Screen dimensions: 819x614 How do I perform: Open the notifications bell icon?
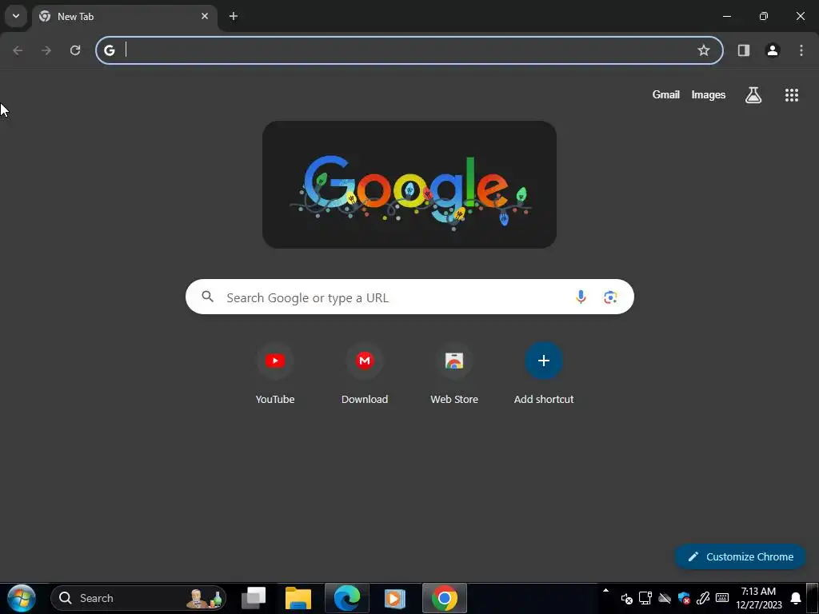tap(796, 598)
